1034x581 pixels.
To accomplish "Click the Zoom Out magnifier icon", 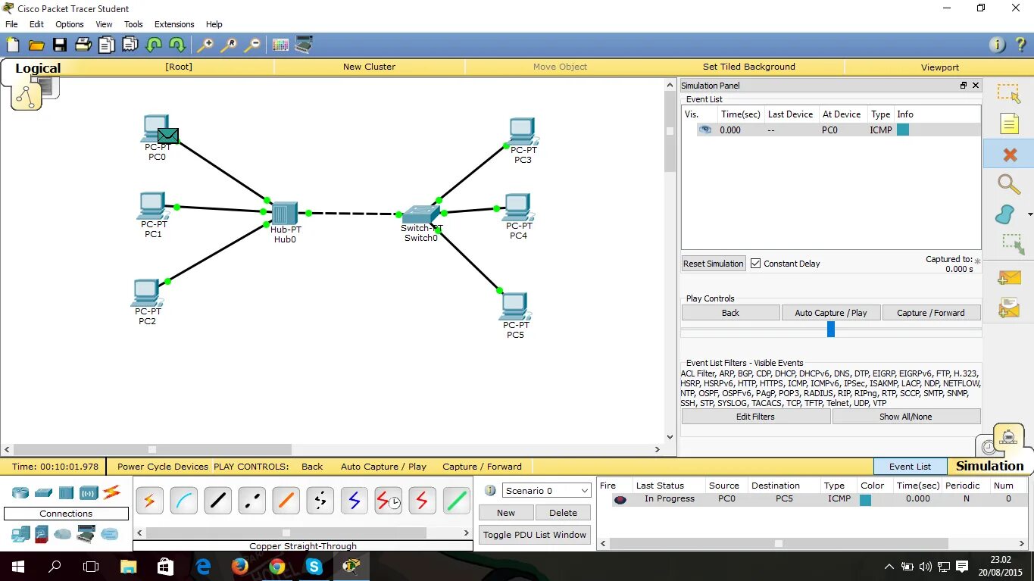I will coord(252,45).
